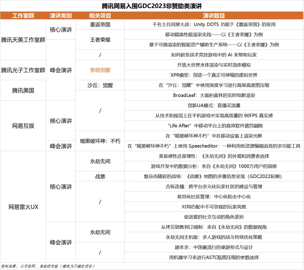Select the talk 如何研发战术竞技游戏中的 AI 来帮助玩家
This screenshot has height=270, width=304.
click(x=214, y=55)
